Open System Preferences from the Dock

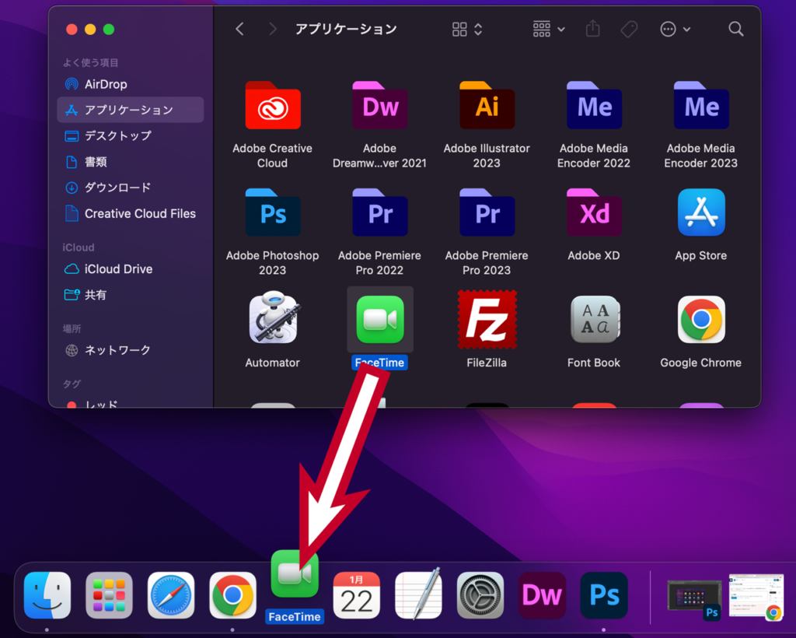(x=480, y=595)
